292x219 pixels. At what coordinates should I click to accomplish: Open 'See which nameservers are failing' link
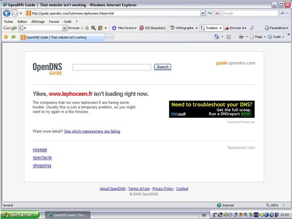click(x=92, y=131)
